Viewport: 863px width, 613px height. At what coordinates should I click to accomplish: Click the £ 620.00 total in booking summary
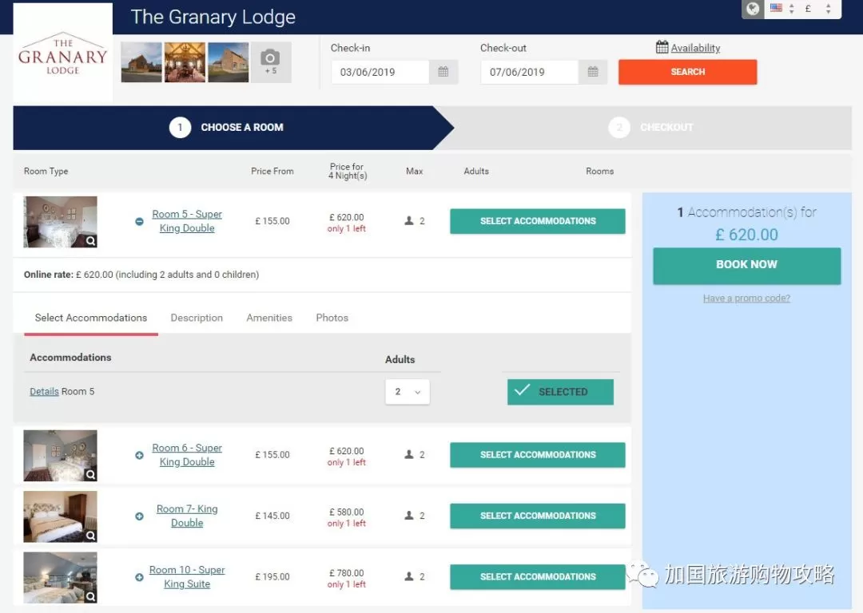click(746, 235)
